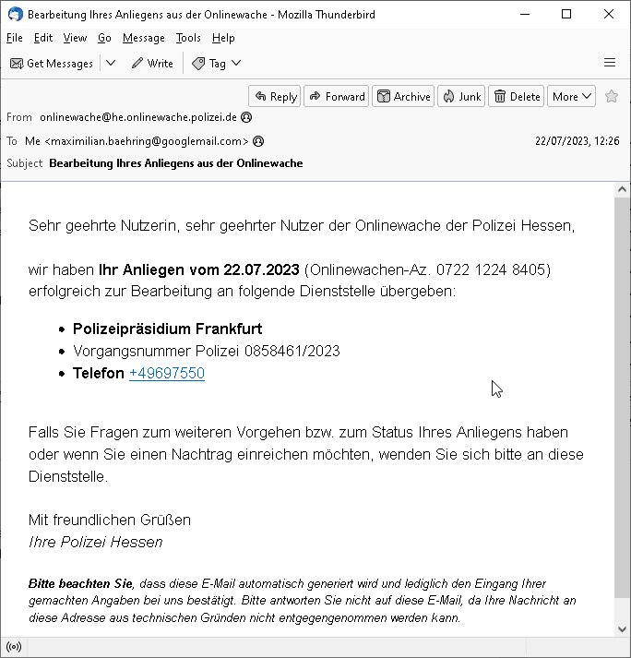The height and width of the screenshot is (658, 631).
Task: Click Vorgangsnummer Polizei 0858461/2023 line
Action: [x=207, y=351]
